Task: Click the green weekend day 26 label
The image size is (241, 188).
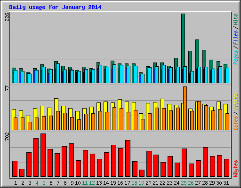Action: tap(191, 183)
